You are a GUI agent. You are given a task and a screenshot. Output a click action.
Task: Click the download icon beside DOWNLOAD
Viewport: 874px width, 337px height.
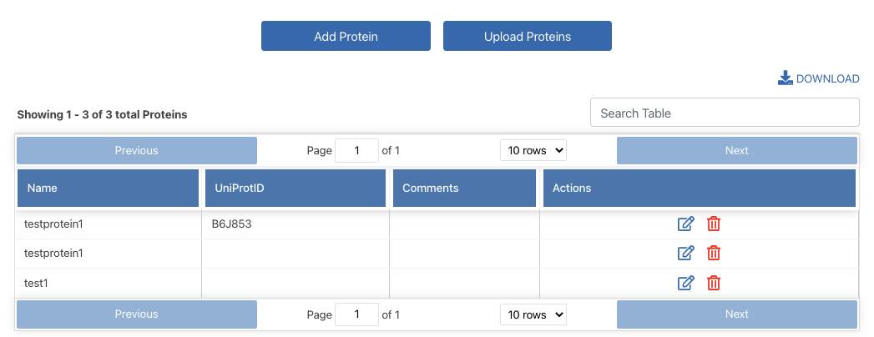pyautogui.click(x=785, y=78)
